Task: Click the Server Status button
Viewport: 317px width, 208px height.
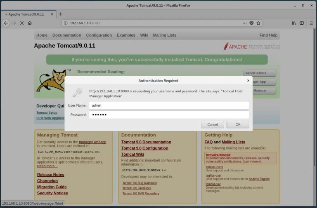Action: pos(260,73)
